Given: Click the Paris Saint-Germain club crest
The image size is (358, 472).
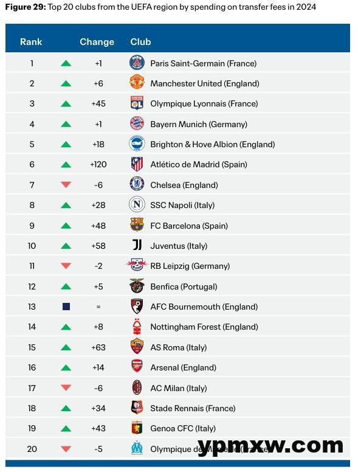Looking at the screenshot, I should tap(137, 63).
